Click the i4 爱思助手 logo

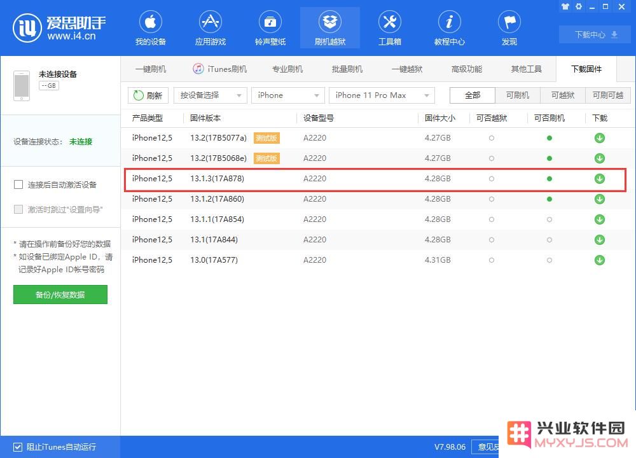tap(59, 27)
